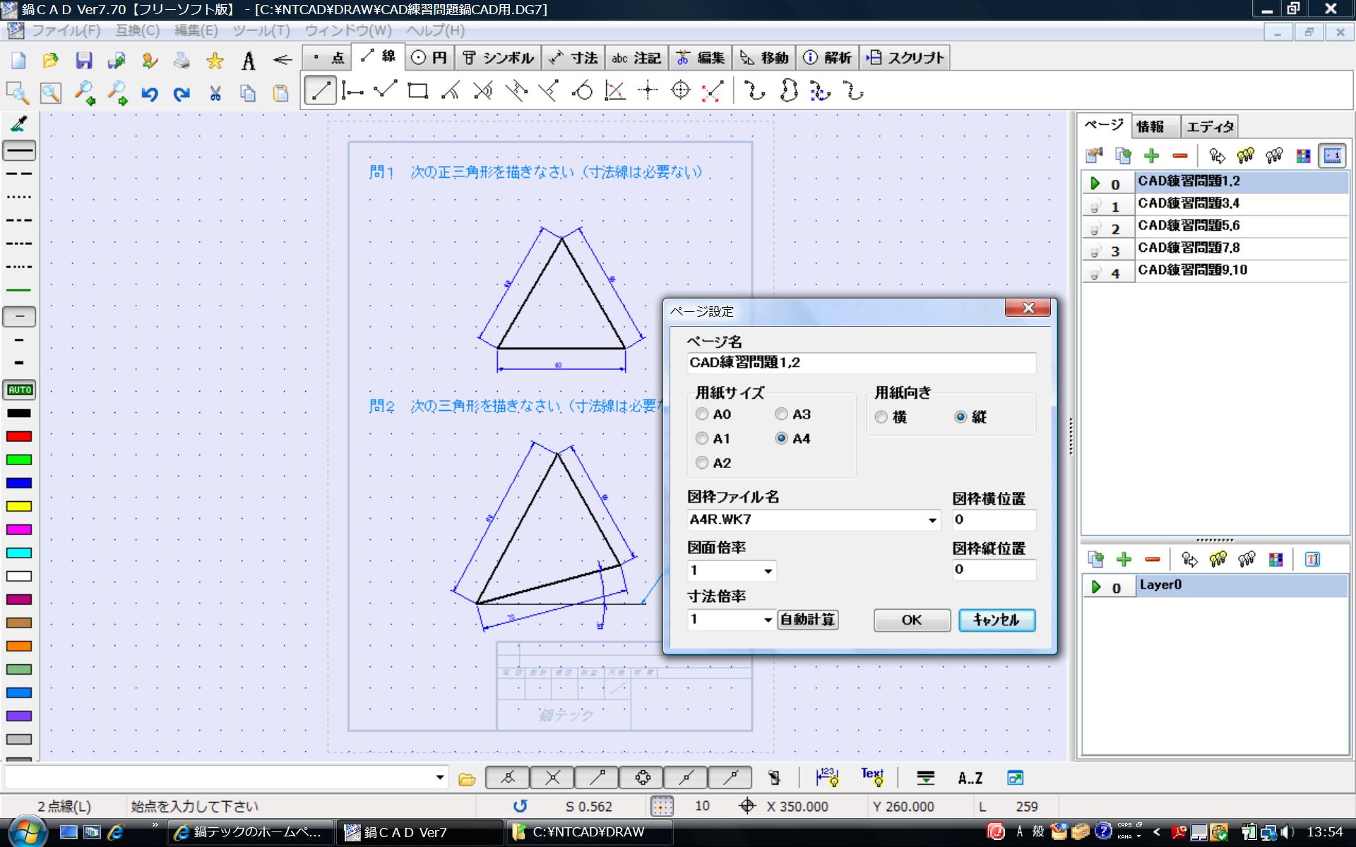The width and height of the screenshot is (1356, 847).
Task: Click the copy icon in toolbar
Action: tap(247, 93)
